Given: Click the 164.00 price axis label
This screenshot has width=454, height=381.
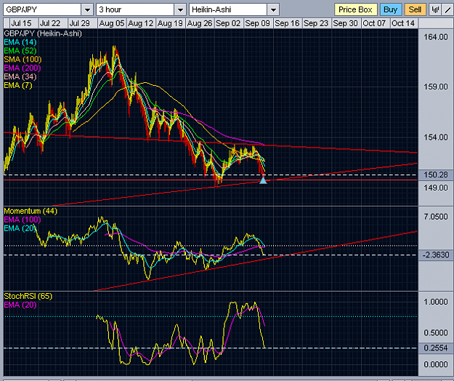Looking at the screenshot, I should [436, 37].
